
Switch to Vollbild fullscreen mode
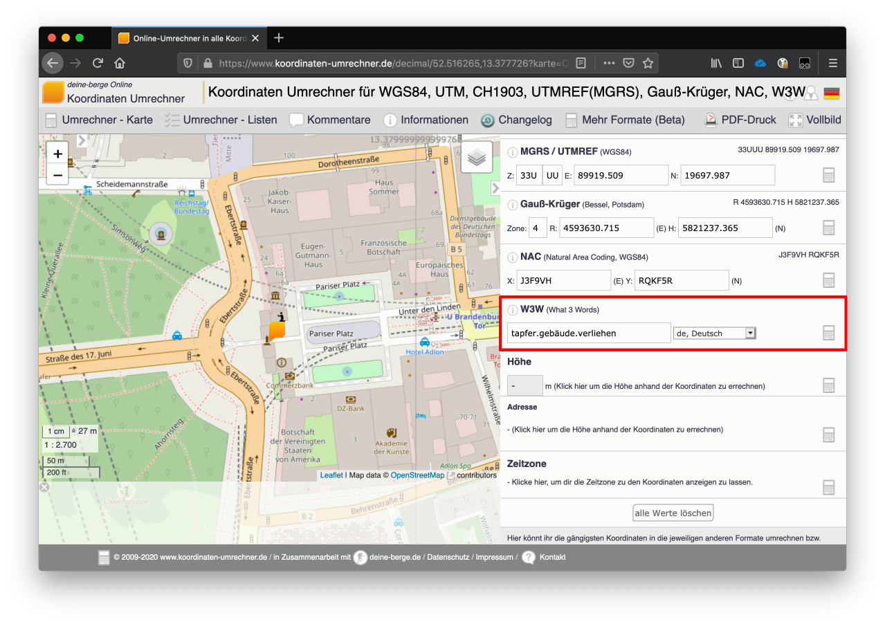(815, 120)
